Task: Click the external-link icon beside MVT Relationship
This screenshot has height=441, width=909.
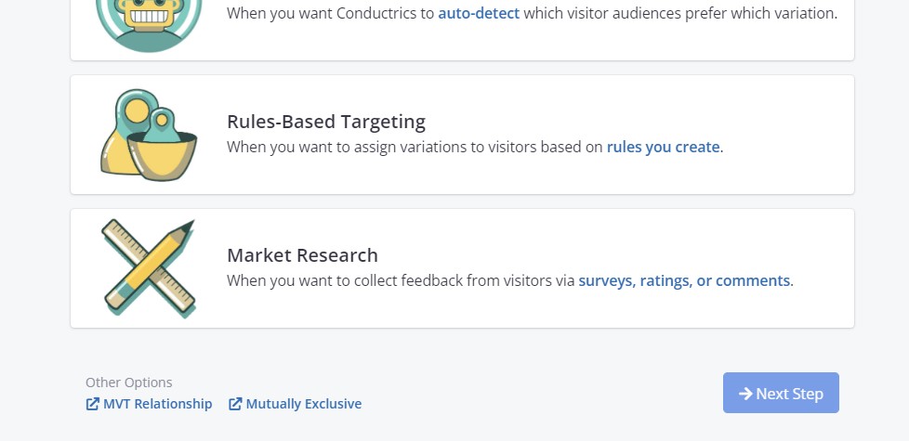Action: click(92, 404)
